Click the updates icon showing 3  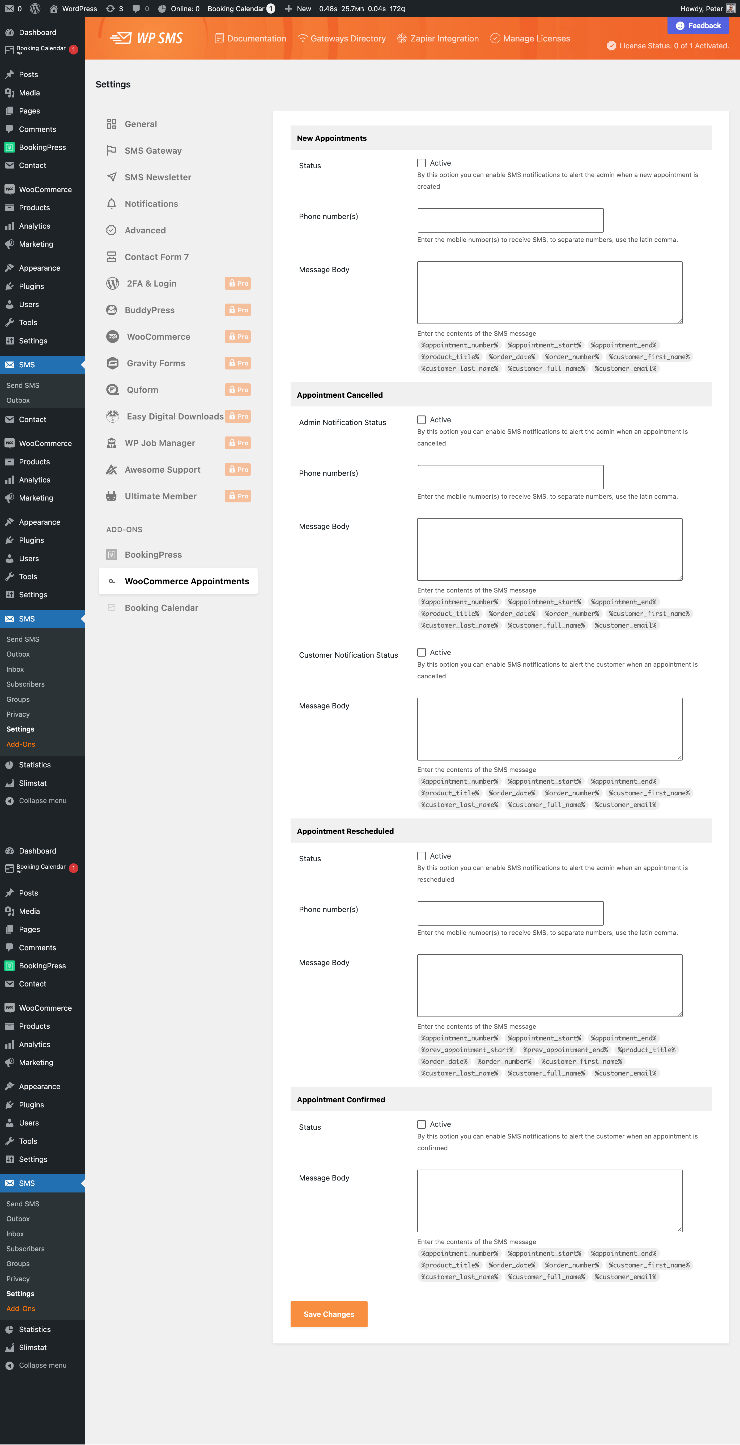pos(110,9)
